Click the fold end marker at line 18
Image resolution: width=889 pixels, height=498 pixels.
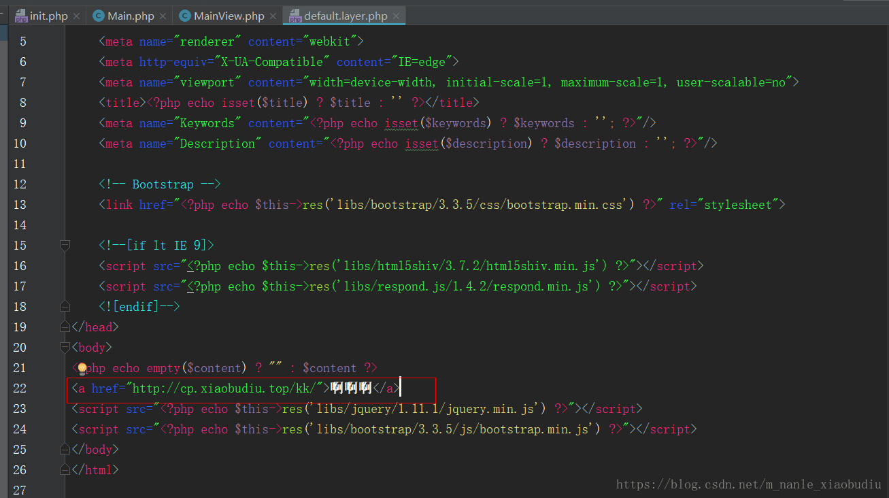click(65, 306)
